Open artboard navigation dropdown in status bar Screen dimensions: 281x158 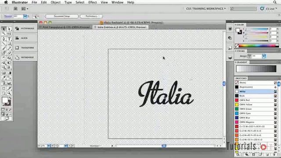(66, 146)
